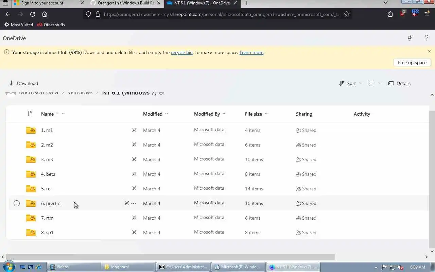Click the Activity column header
This screenshot has height=272, width=435.
[362, 114]
